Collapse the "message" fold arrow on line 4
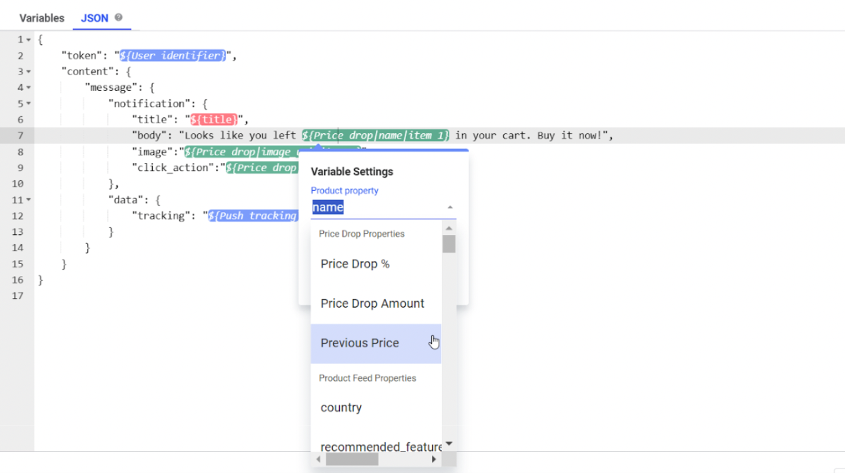The height and width of the screenshot is (473, 845). coord(28,88)
